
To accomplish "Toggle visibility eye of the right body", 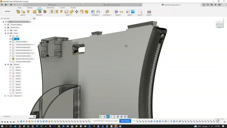I will [x=10, y=36].
